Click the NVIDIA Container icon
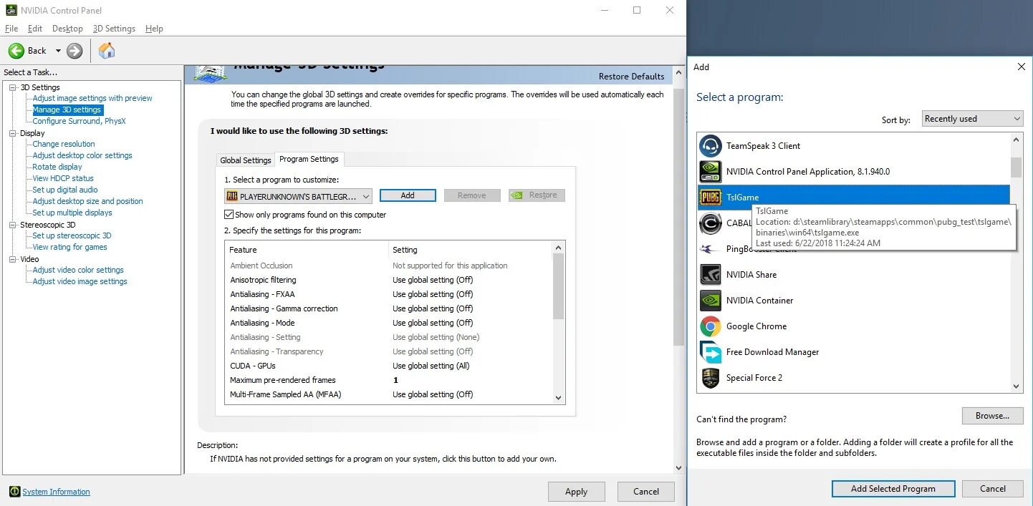1033x506 pixels. coord(710,301)
